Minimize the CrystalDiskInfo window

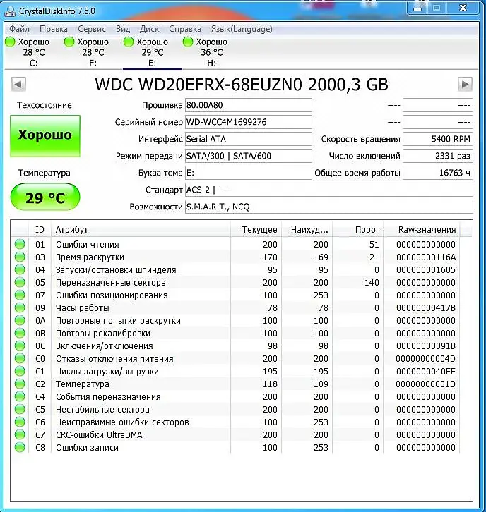(x=417, y=8)
